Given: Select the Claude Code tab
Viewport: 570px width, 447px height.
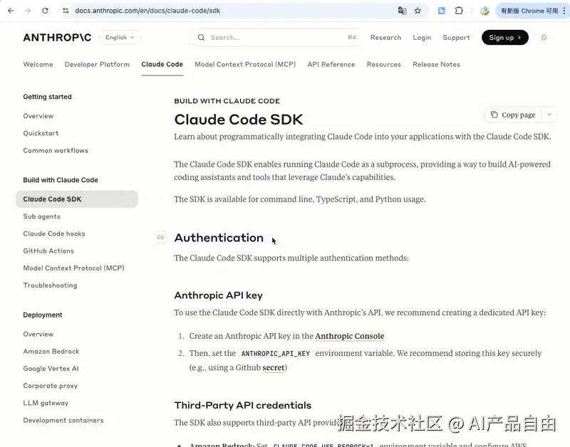Looking at the screenshot, I should pos(162,64).
